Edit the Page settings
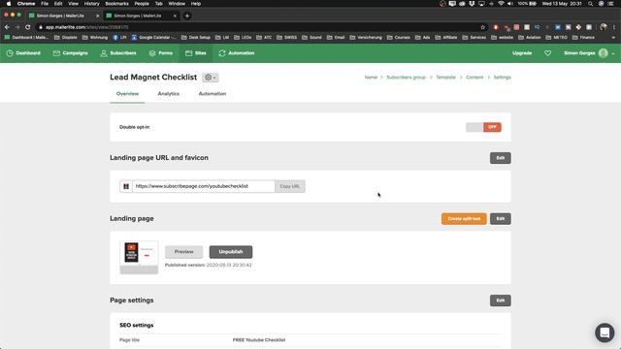The width and height of the screenshot is (621, 349). 501,301
